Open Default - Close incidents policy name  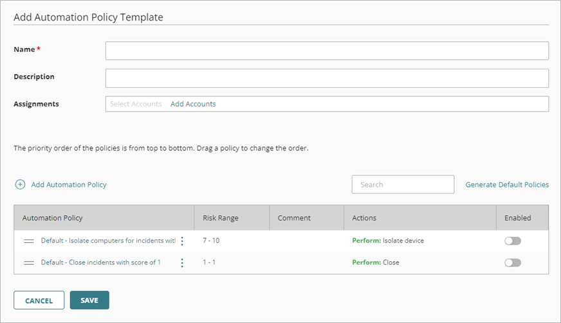(x=100, y=263)
